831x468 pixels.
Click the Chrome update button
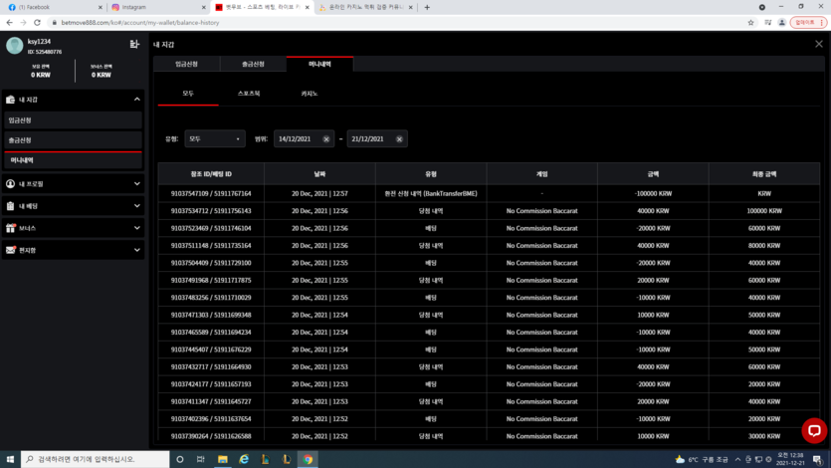808,22
